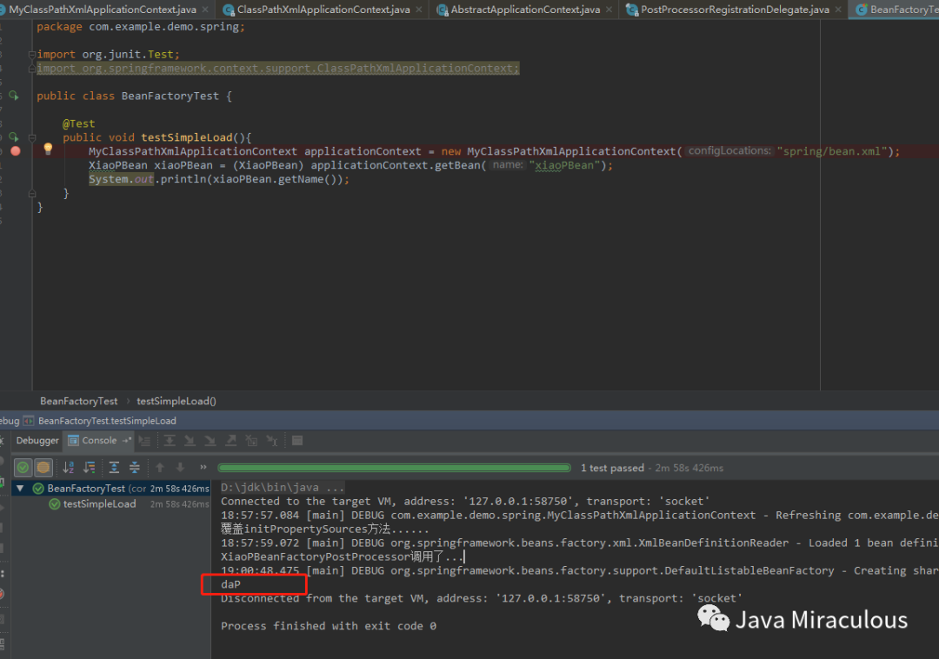The height and width of the screenshot is (659, 939).
Task: Drop frame in the debugger toolbar
Action: point(251,441)
